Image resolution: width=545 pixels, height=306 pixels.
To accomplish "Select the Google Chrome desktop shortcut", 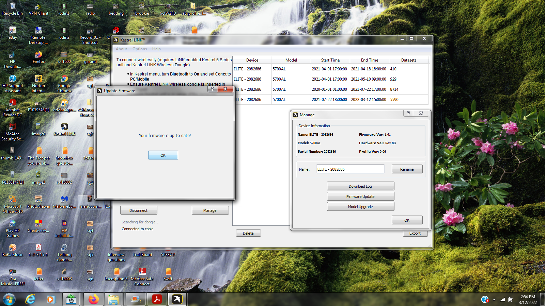I will [x=64, y=83].
